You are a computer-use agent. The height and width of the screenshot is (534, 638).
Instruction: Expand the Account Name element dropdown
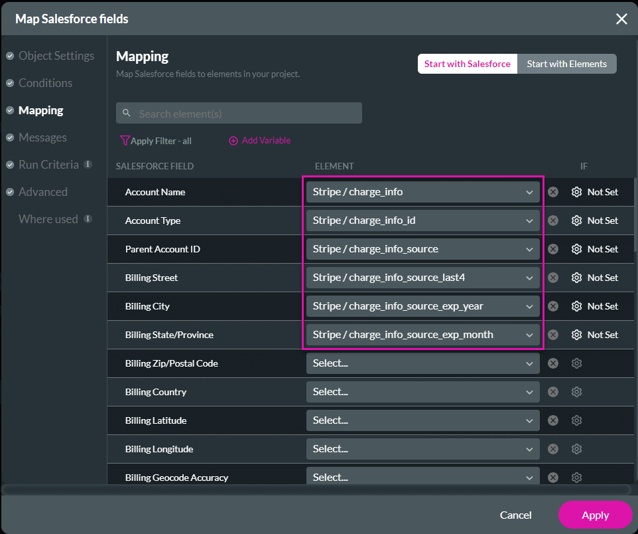422,192
